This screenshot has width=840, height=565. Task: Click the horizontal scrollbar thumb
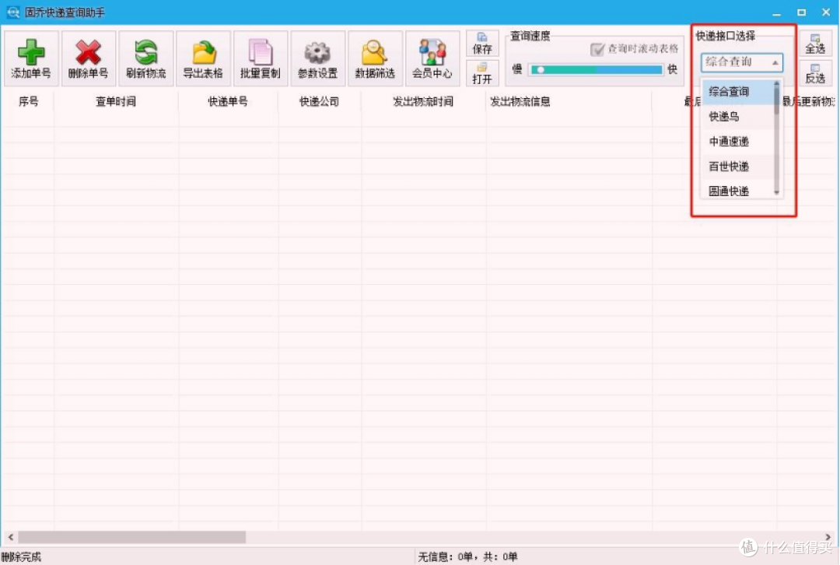(x=131, y=536)
